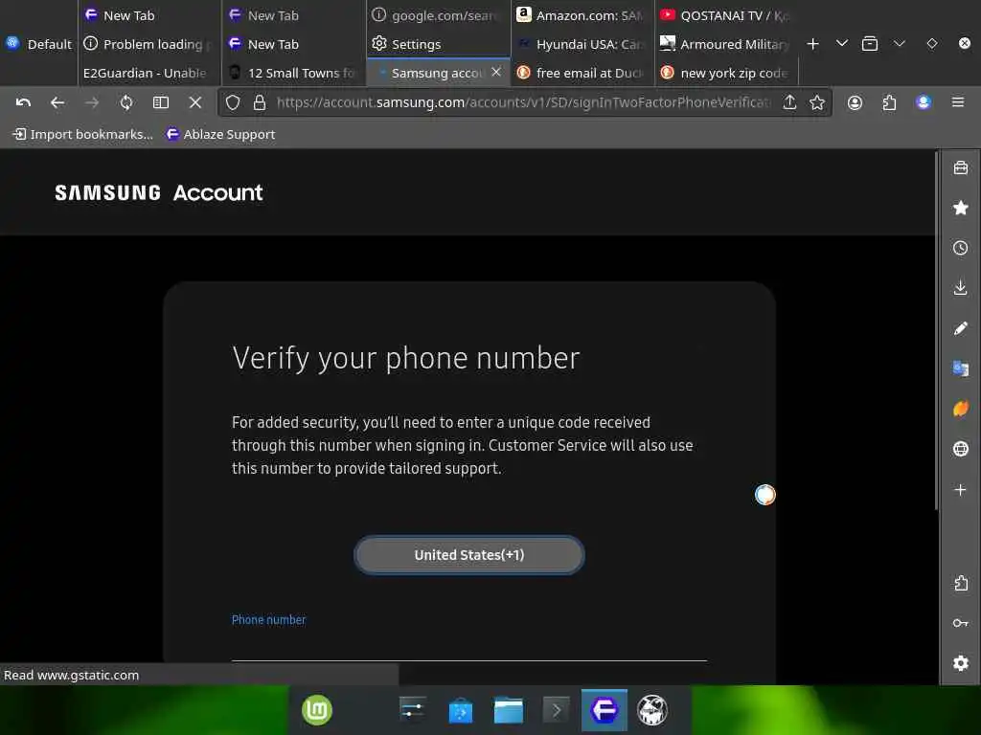This screenshot has width=981, height=735.
Task: Open the sidebar translate icon
Action: point(961,368)
